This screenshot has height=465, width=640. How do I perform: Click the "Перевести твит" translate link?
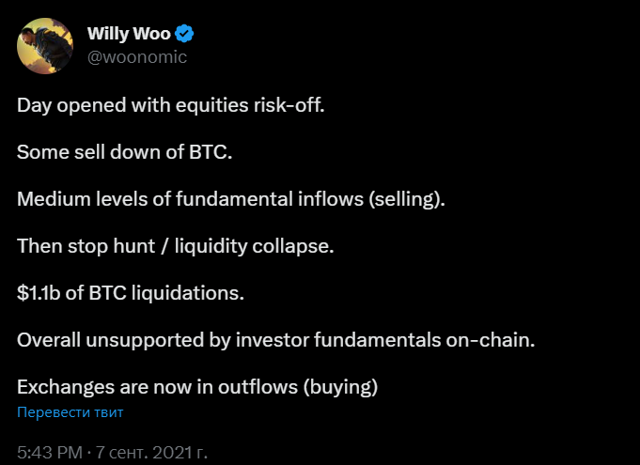point(70,411)
